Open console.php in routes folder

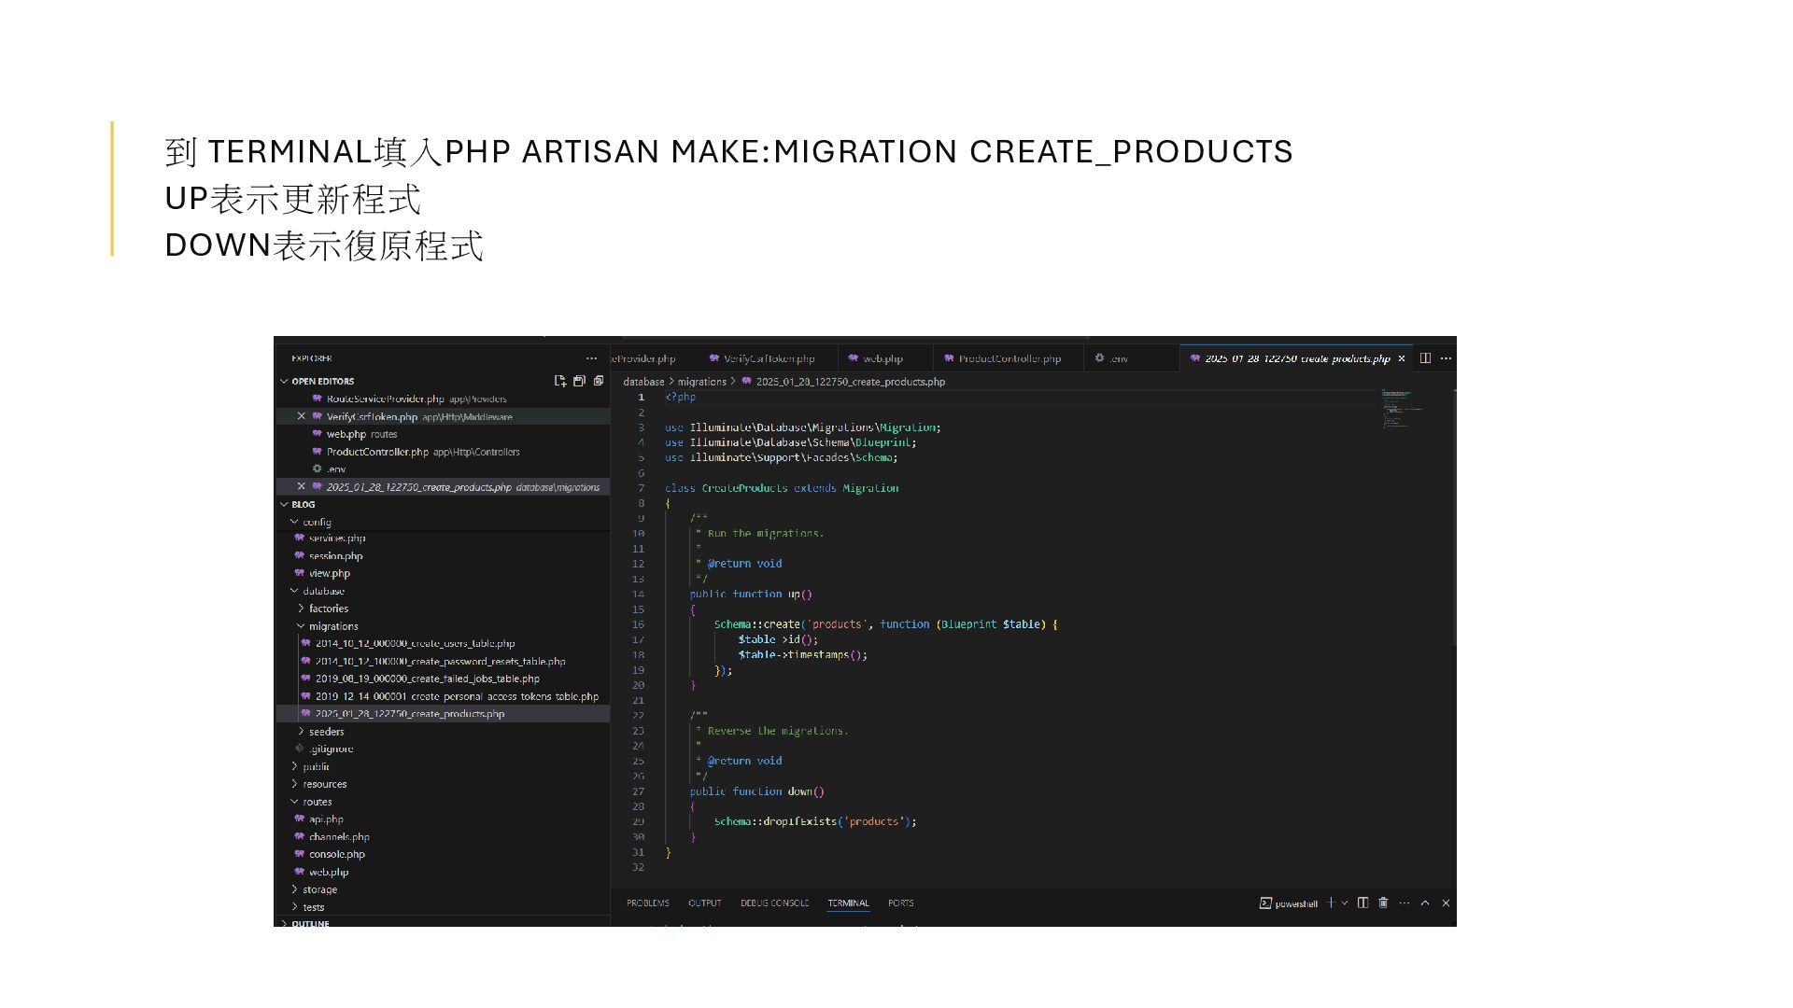444,854
